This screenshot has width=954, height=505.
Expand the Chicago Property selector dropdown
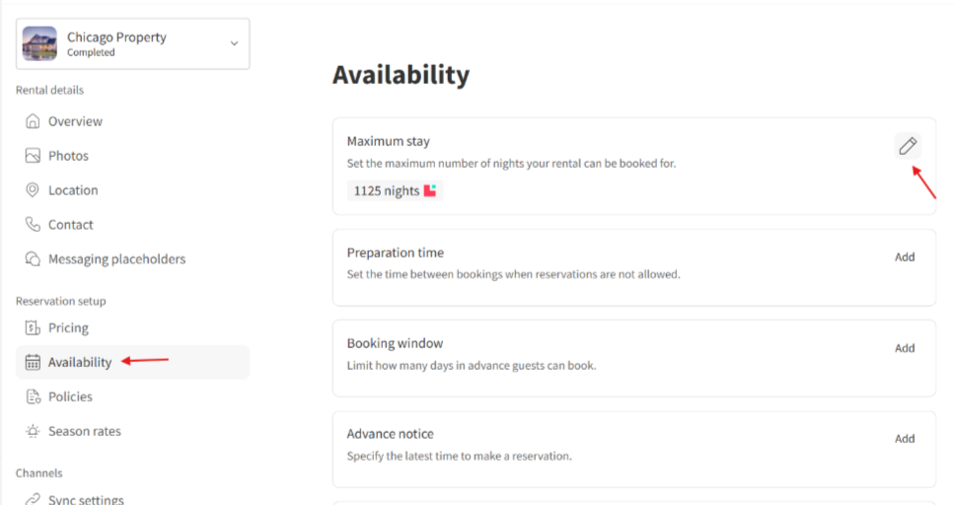[x=234, y=43]
